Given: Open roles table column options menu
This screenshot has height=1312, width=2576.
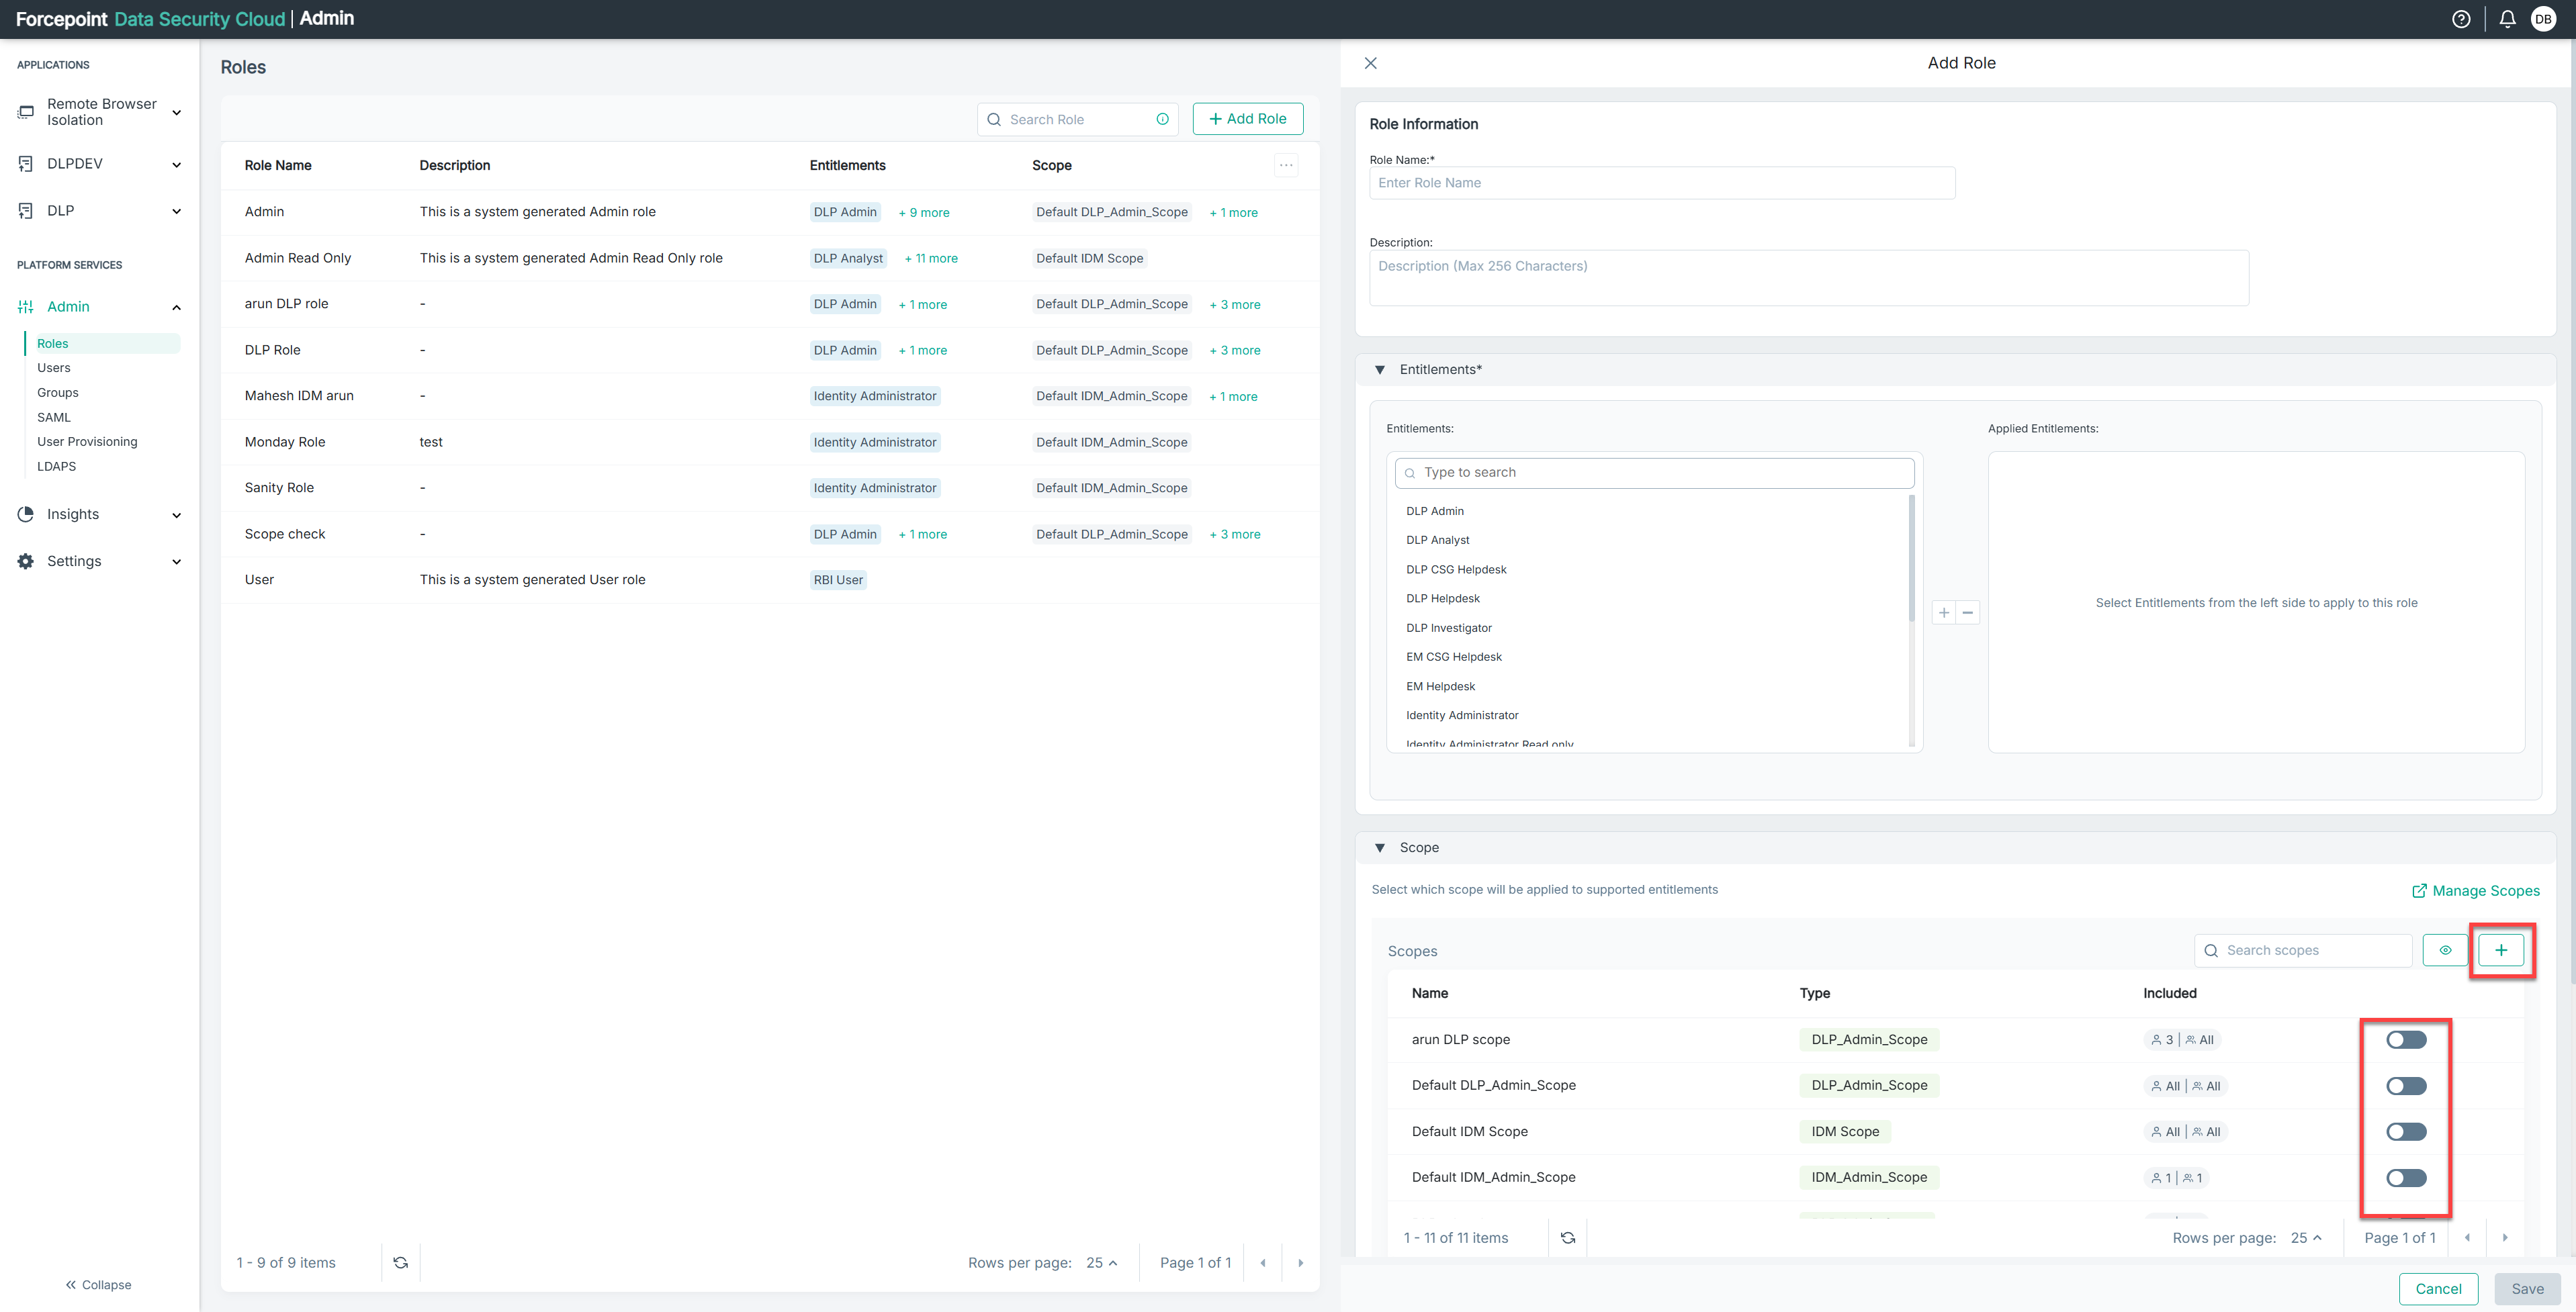Looking at the screenshot, I should tap(1286, 165).
